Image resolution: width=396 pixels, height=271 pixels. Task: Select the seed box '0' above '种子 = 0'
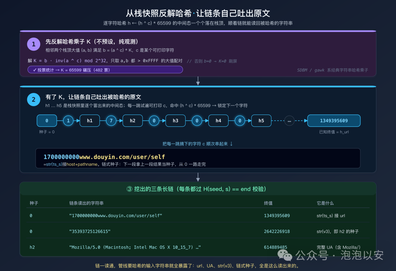coord(47,120)
